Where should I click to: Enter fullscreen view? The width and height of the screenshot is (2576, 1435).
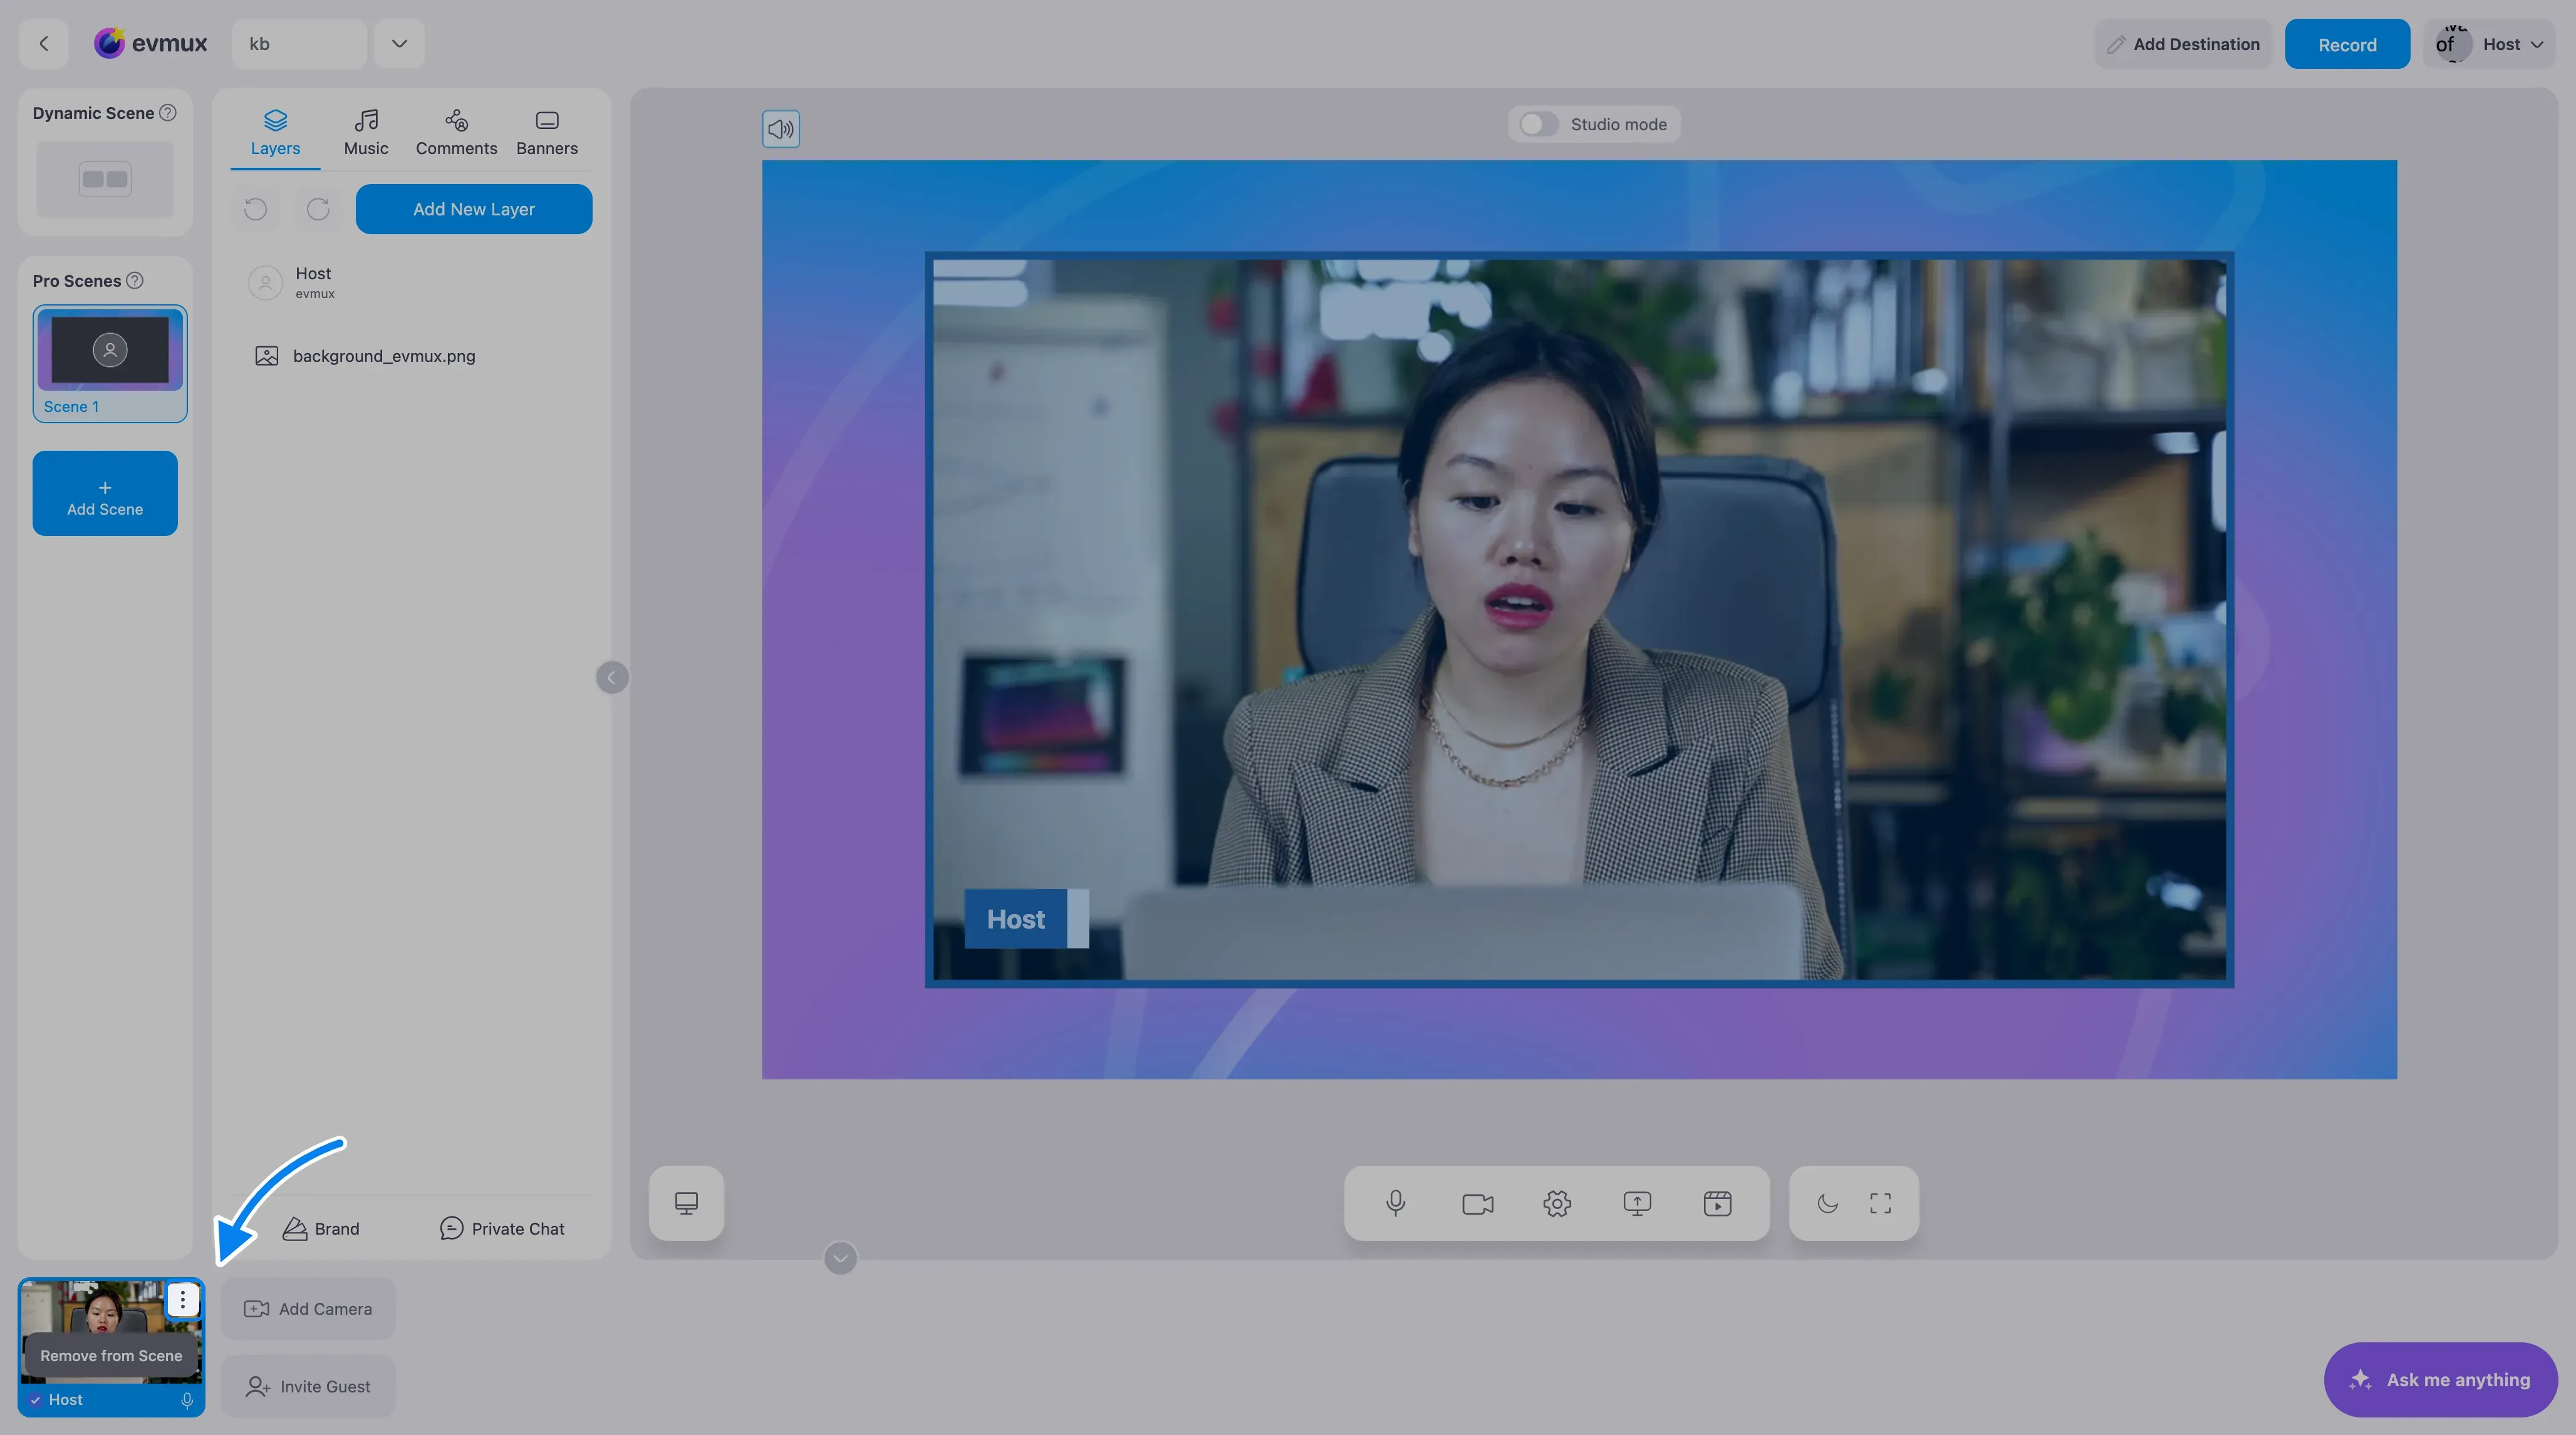coord(1880,1203)
